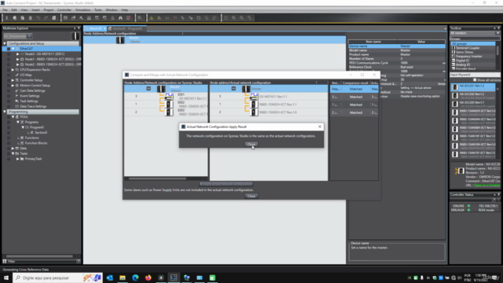Click the Windows Start button
This screenshot has width=503, height=283.
tap(6, 277)
